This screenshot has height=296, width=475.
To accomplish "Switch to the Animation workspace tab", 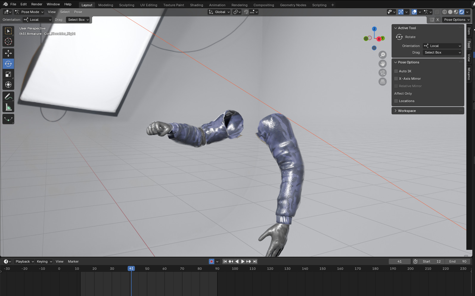I will tap(217, 5).
